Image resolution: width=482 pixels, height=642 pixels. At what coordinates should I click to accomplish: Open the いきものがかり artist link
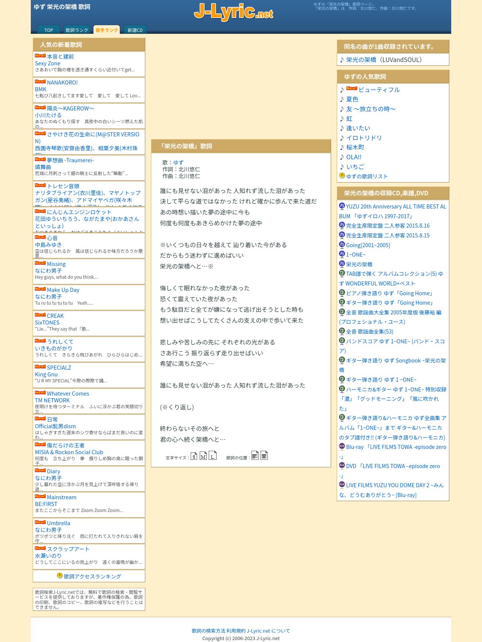click(x=54, y=349)
